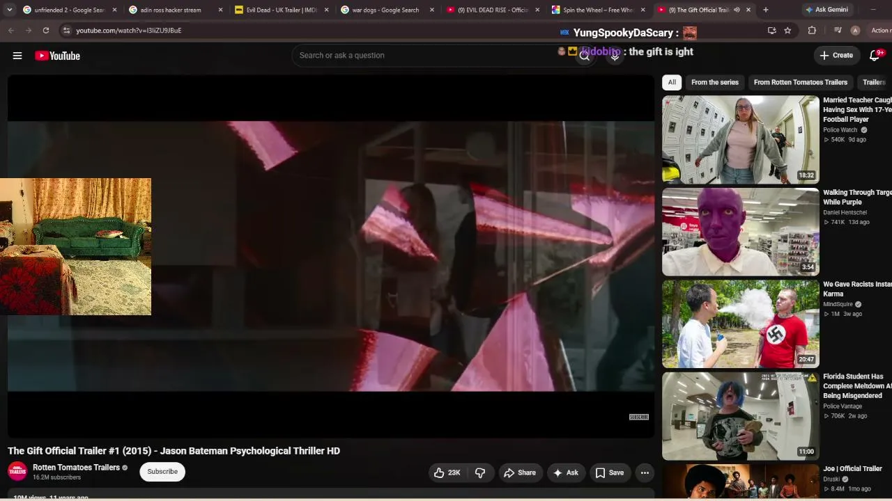Select the 'From the series' filter chip

tap(715, 82)
